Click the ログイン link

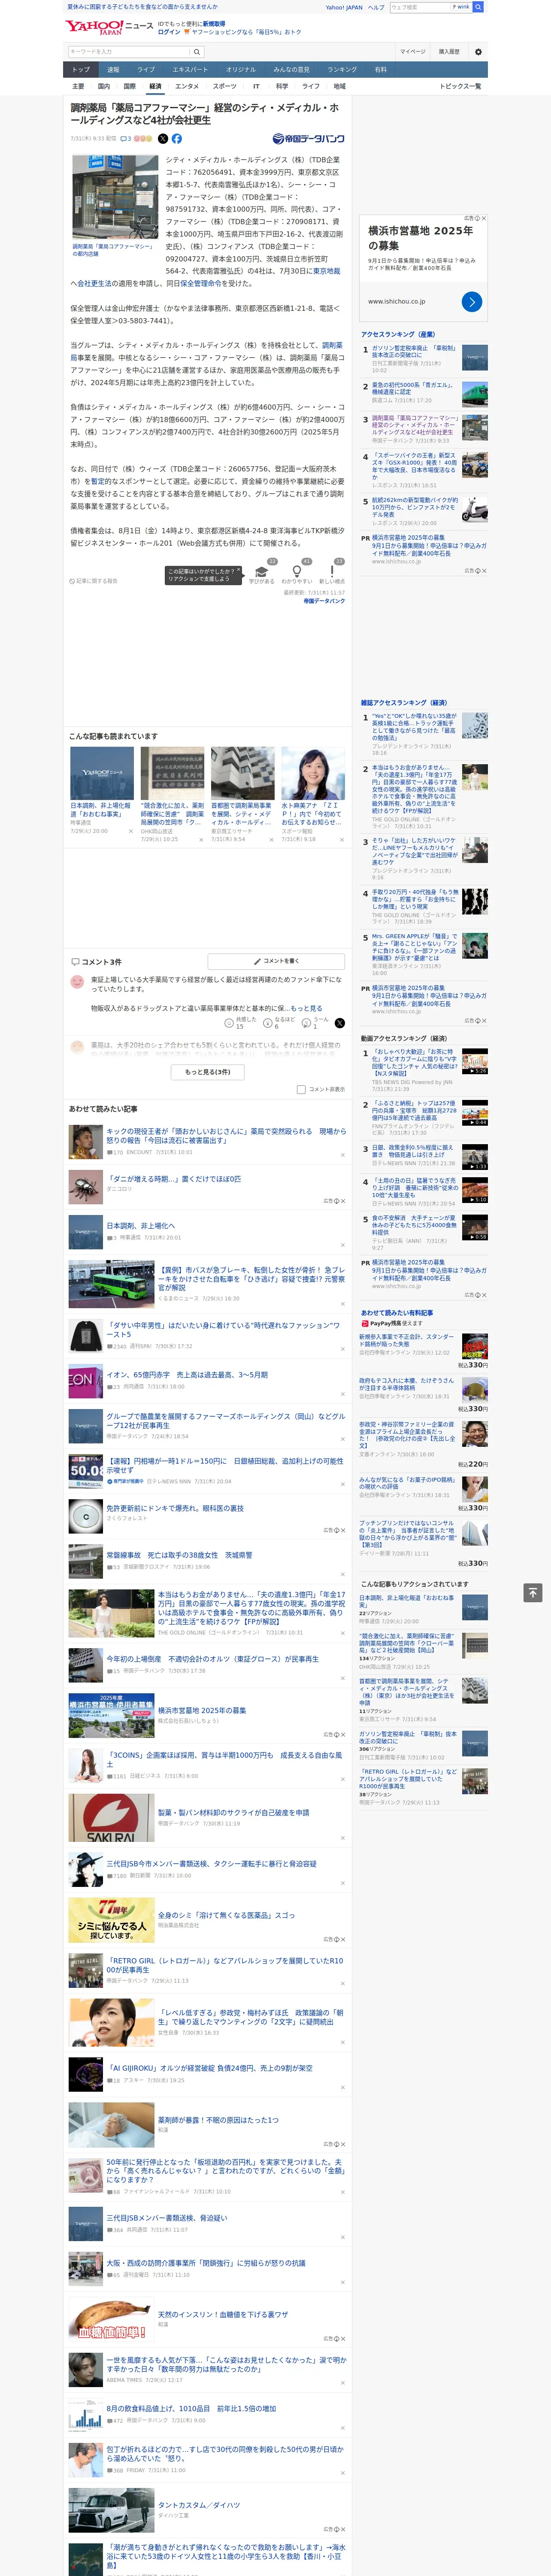[169, 32]
